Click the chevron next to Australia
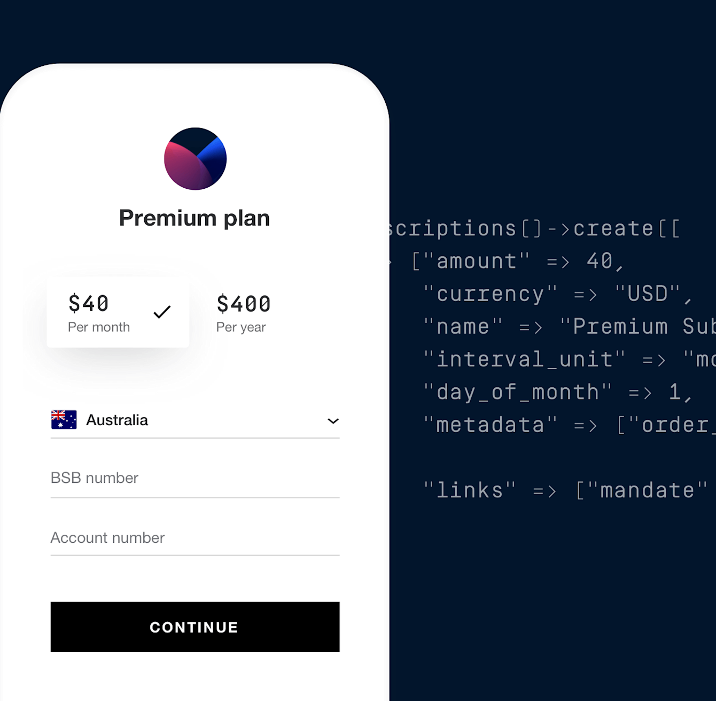This screenshot has height=701, width=716. tap(332, 421)
